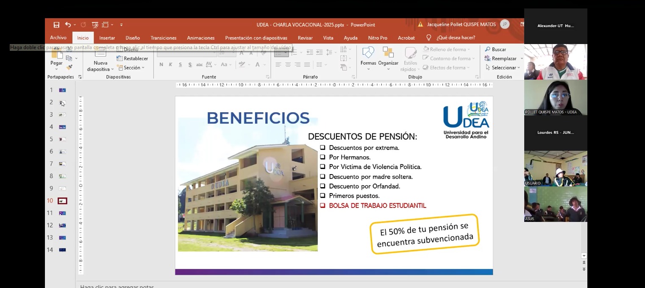This screenshot has height=288, width=645.
Task: Save the presentation with the Save icon
Action: [x=56, y=25]
